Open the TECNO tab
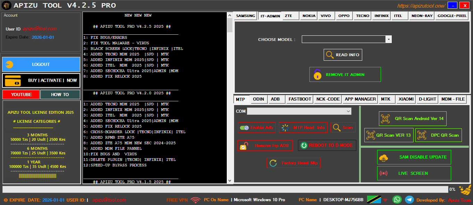473x205 pixels. pos(363,16)
